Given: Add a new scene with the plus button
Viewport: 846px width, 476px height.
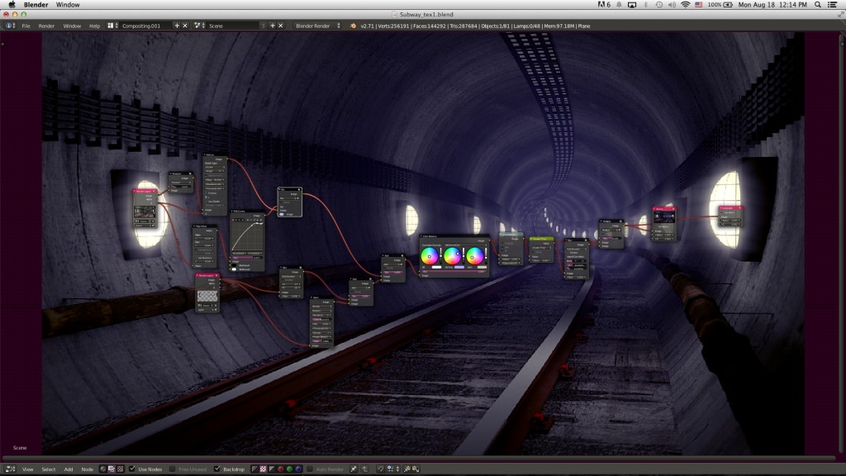Looking at the screenshot, I should point(272,26).
